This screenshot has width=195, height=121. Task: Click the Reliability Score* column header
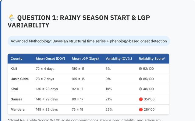coord(152,59)
